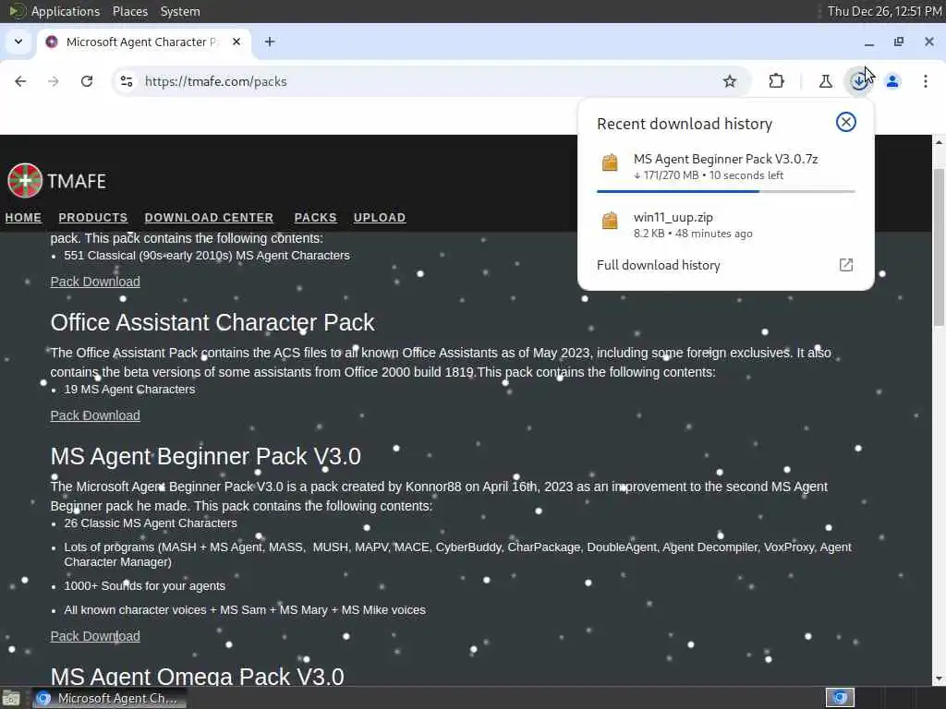Click the GNOME foot icon in top panel
The width and height of the screenshot is (946, 709).
[x=17, y=11]
